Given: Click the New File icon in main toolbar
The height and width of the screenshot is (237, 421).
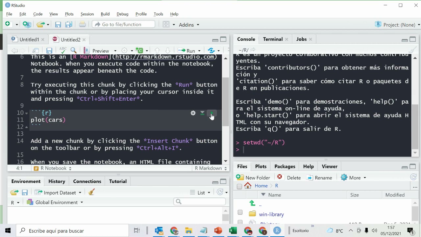Looking at the screenshot, I should [x=8, y=24].
